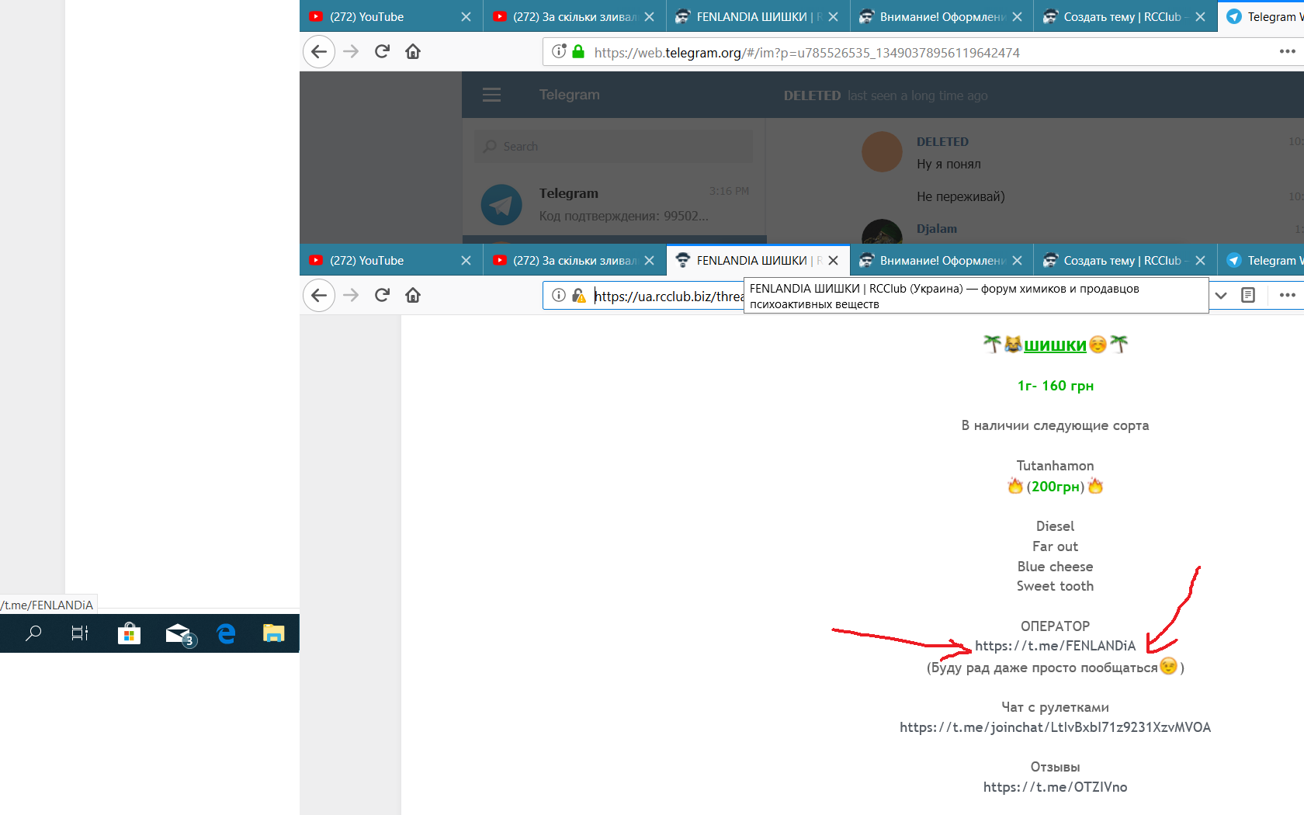
Task: Open the Telegram hamburger menu
Action: click(491, 95)
